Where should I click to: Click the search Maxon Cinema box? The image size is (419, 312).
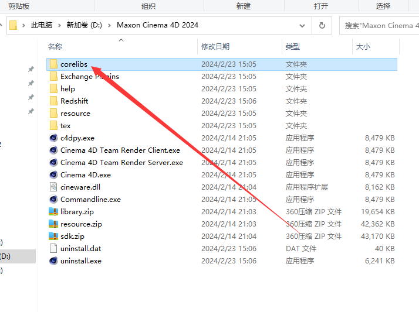point(379,26)
